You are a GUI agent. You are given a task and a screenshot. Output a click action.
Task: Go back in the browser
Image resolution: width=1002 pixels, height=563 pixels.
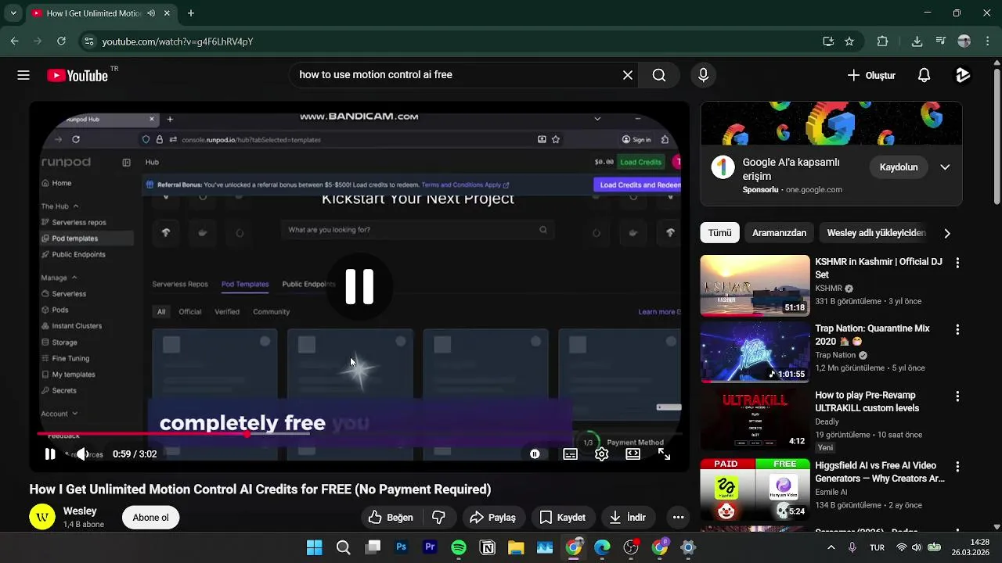[15, 41]
